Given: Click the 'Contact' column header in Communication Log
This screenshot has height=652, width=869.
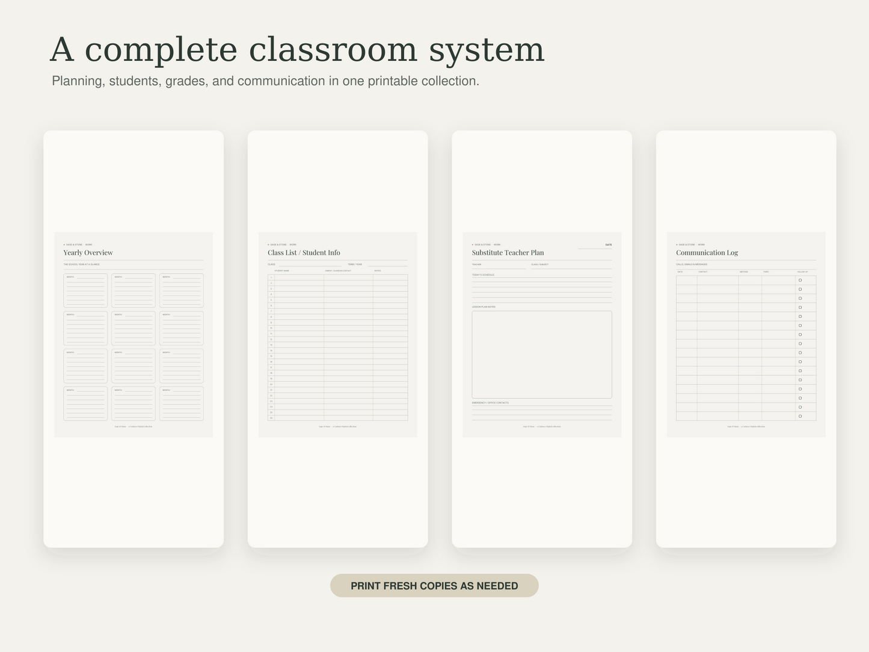Looking at the screenshot, I should click(703, 272).
